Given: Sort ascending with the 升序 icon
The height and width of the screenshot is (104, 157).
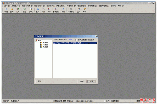Looking at the screenshot, I should tap(43, 9).
